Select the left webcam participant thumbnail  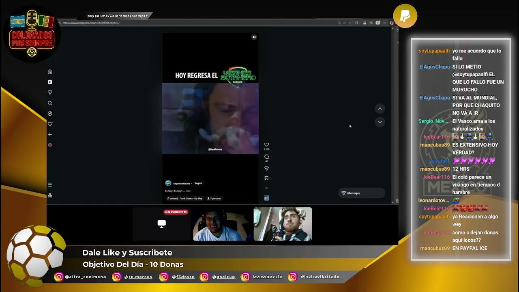tap(222, 224)
